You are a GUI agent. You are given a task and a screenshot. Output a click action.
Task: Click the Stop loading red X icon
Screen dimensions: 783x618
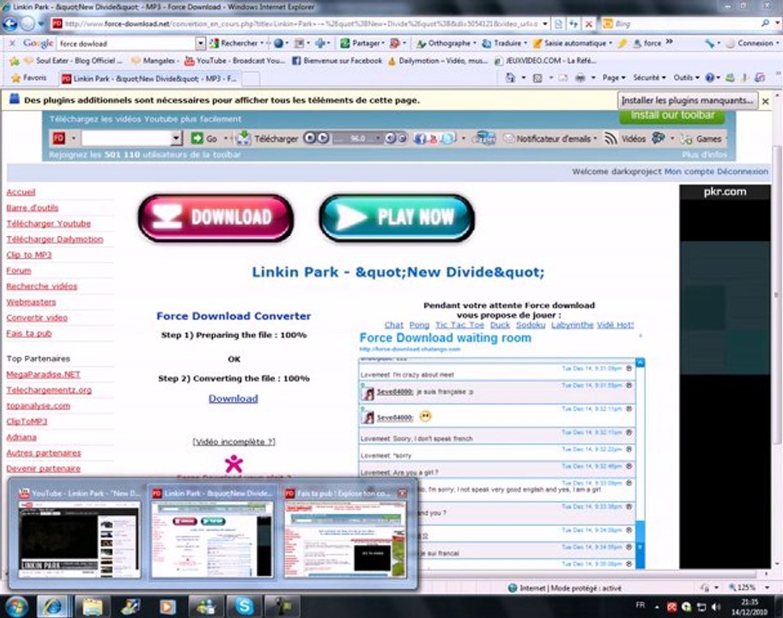pyautogui.click(x=589, y=23)
